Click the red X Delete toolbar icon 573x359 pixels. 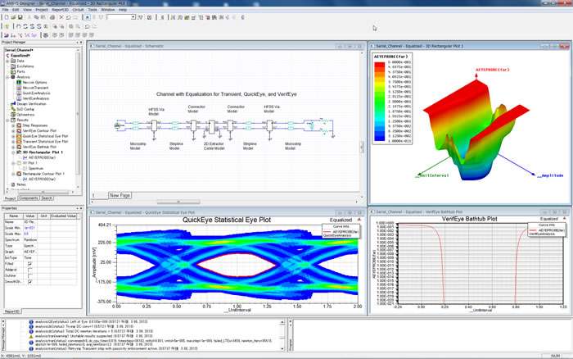[x=61, y=17]
